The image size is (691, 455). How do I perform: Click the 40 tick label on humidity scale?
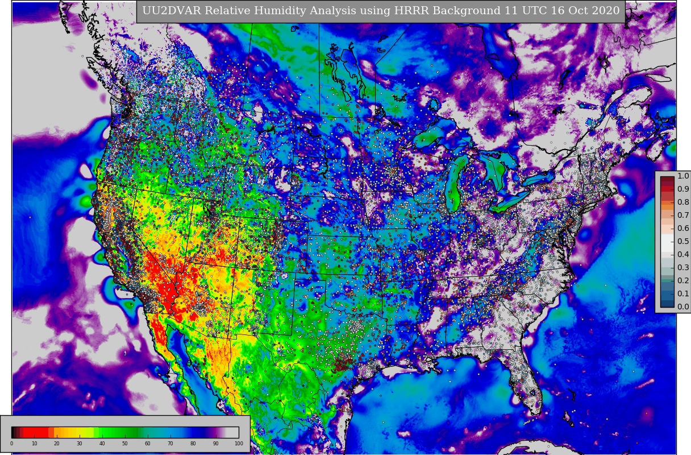102,444
